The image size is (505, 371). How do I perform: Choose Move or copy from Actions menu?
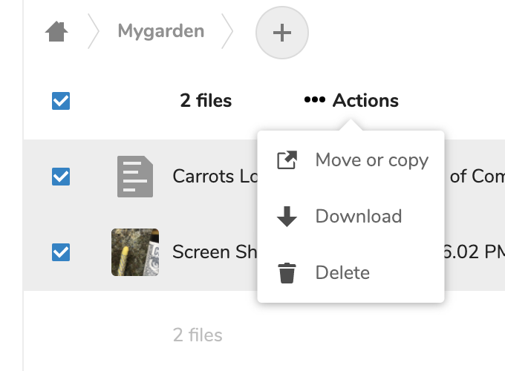tap(371, 160)
